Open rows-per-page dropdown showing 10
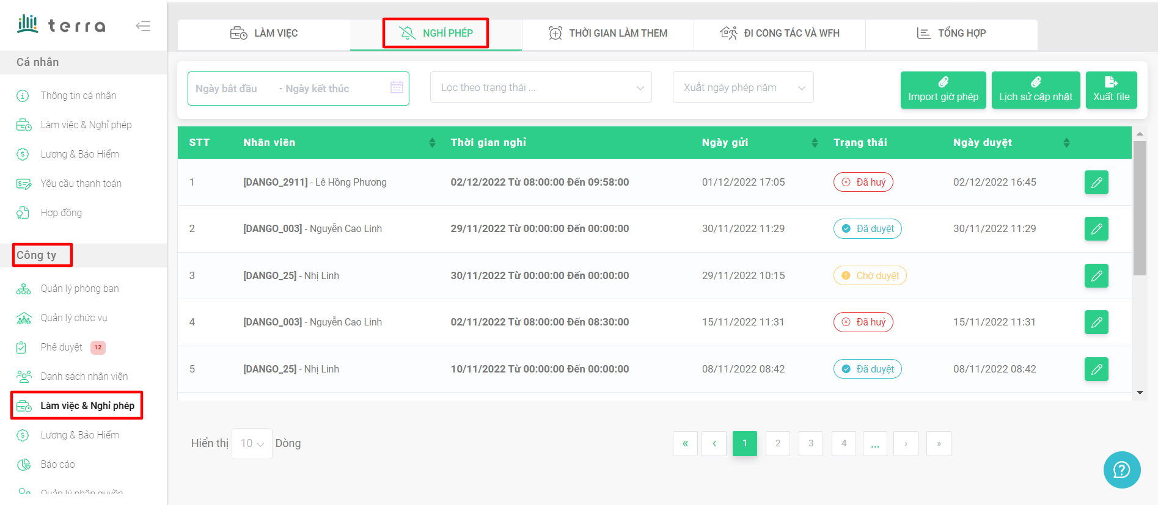This screenshot has width=1158, height=505. tap(252, 443)
